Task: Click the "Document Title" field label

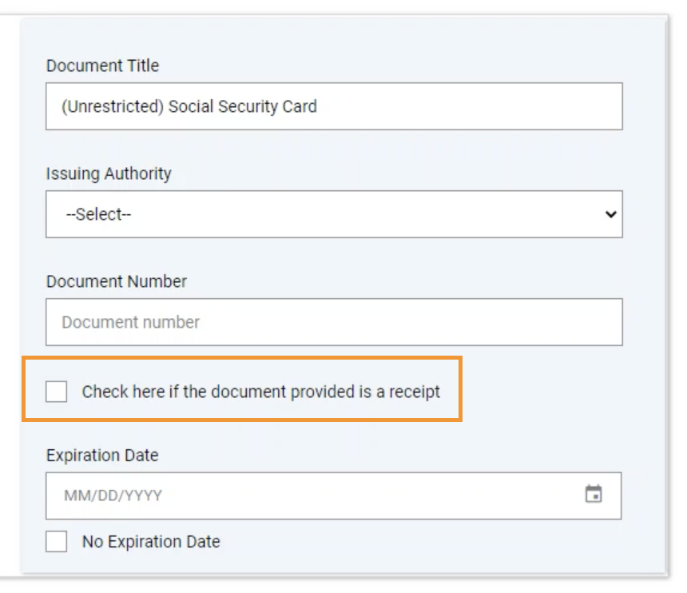Action: tap(102, 66)
